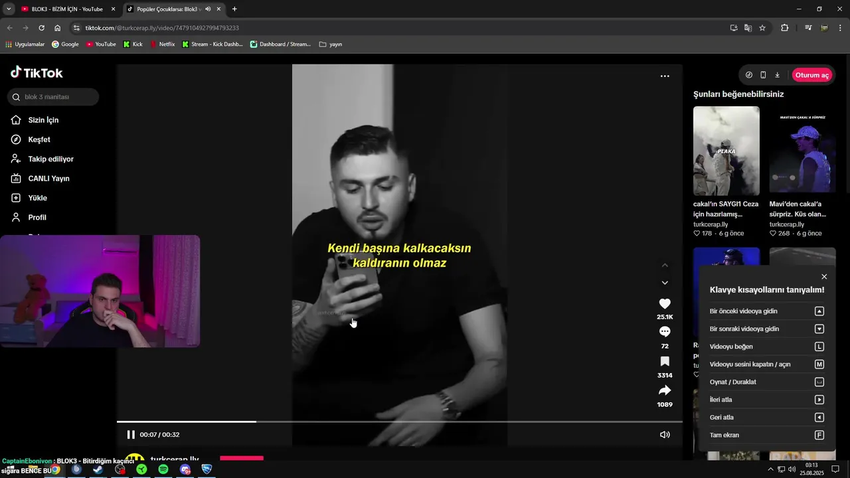Click the TikTok logo
850x478 pixels.
click(37, 72)
